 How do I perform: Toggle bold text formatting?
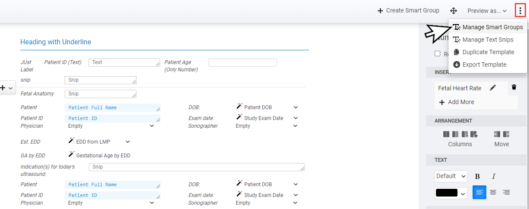point(477,176)
